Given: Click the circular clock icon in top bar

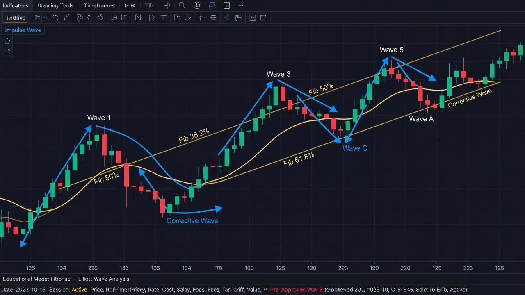Looking at the screenshot, I should pos(197,6).
